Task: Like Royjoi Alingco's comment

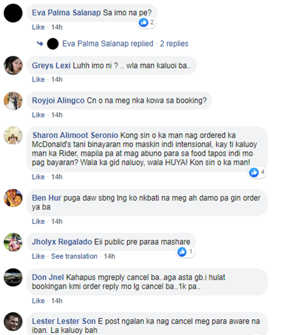Action: (38, 115)
